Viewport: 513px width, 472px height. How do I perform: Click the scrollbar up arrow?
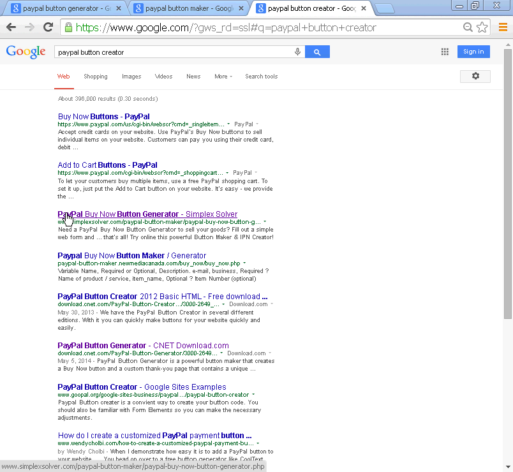(507, 45)
